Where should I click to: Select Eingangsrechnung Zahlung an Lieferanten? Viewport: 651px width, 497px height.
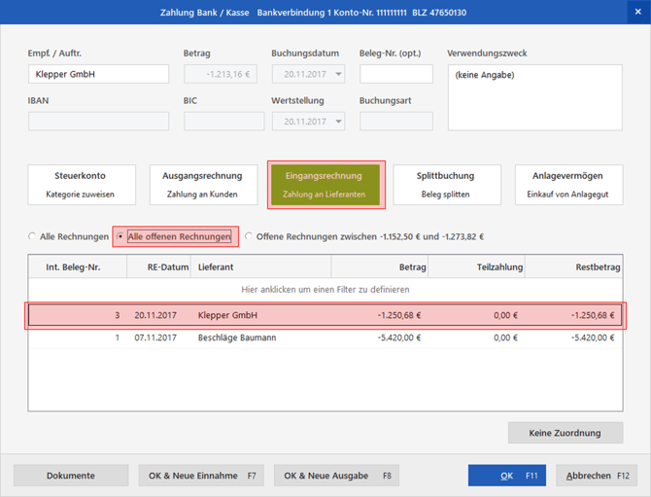point(325,185)
